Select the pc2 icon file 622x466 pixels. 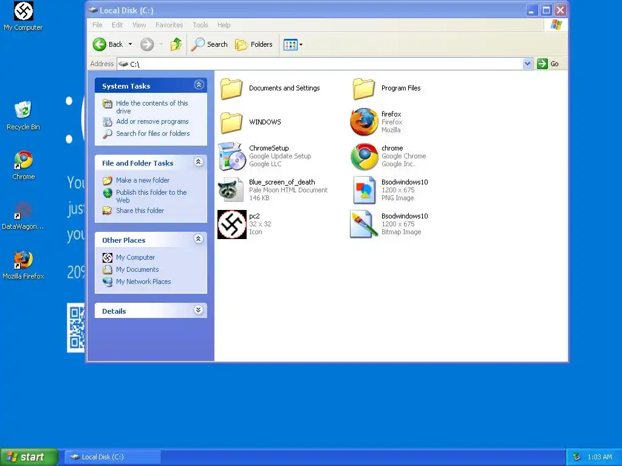pyautogui.click(x=244, y=225)
